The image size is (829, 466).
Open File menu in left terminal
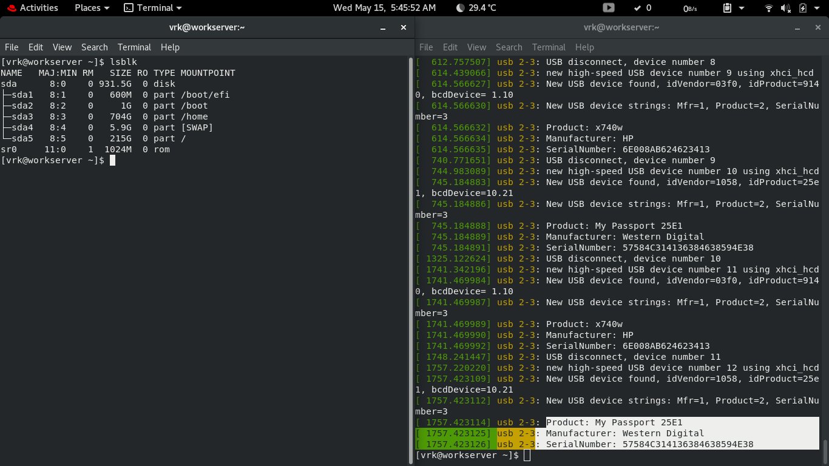tap(12, 47)
